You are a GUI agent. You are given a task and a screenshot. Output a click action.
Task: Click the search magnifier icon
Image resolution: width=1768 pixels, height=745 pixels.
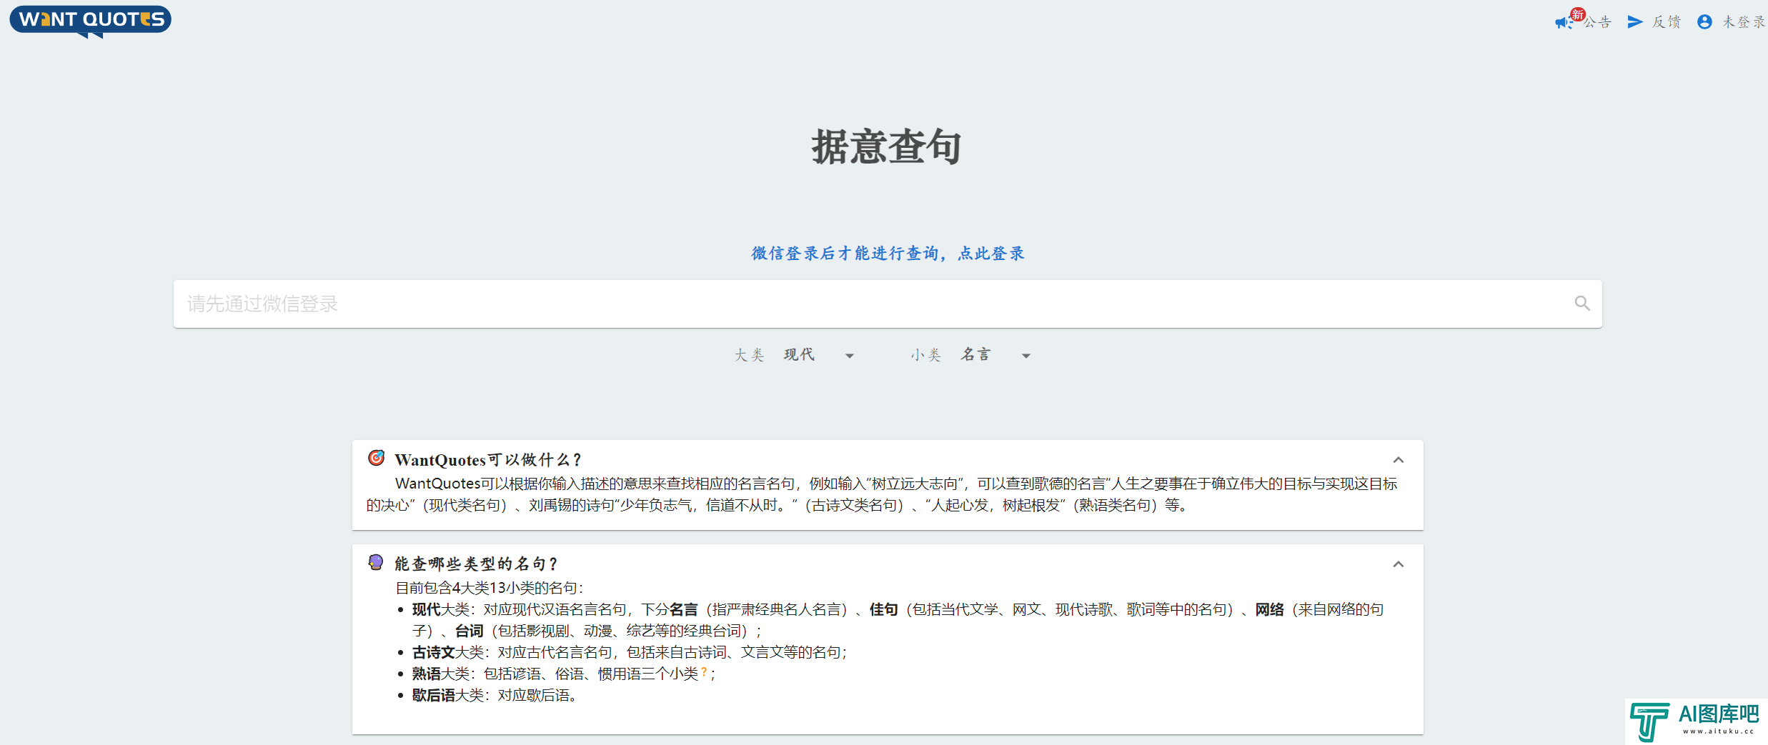[1582, 304]
